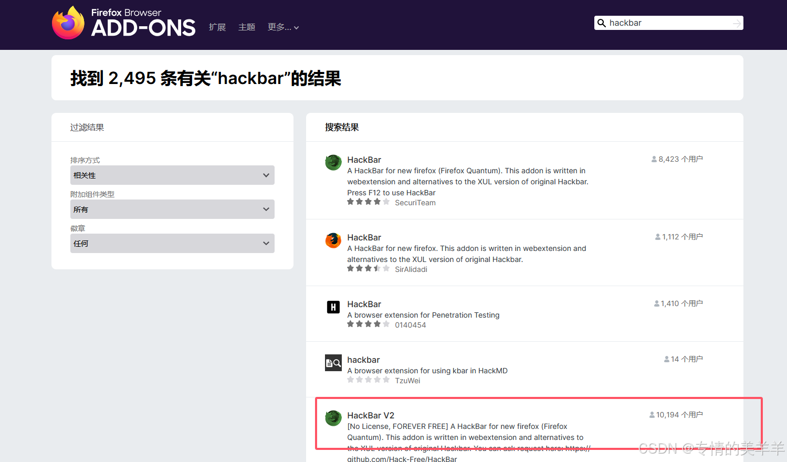Open the 扩展 menu item

217,27
